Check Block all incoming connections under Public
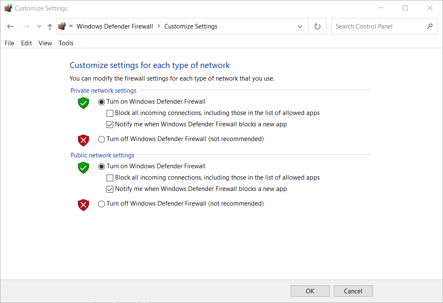This screenshot has height=303, width=443. pos(110,178)
